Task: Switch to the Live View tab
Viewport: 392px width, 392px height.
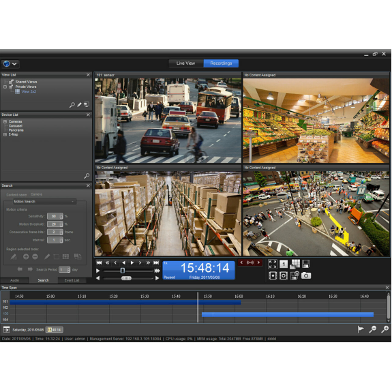Action: 185,63
